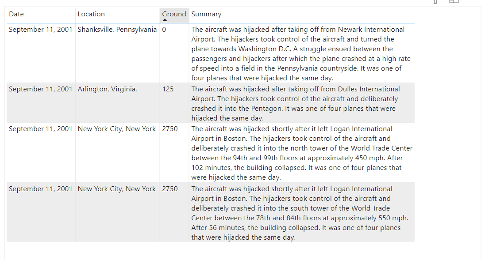Click the south tower crash summary text
Viewport: 485px width, 260px height.
tap(301, 213)
